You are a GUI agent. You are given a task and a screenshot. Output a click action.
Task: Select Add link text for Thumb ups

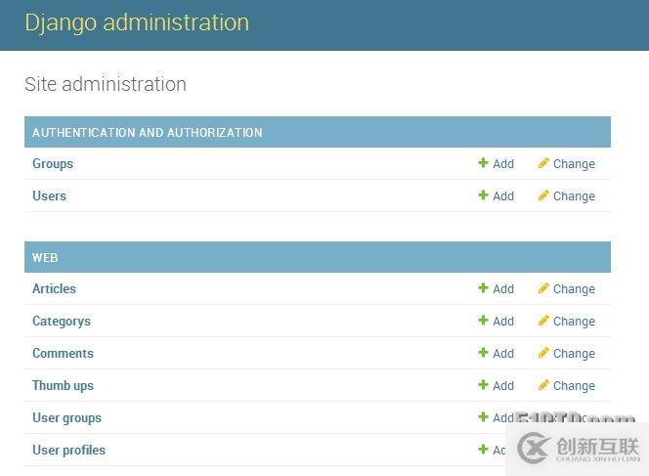(503, 386)
